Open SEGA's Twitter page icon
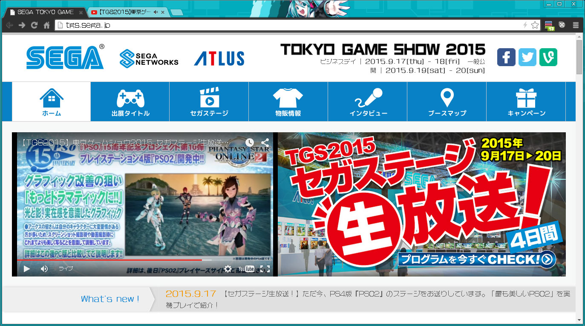 point(527,57)
